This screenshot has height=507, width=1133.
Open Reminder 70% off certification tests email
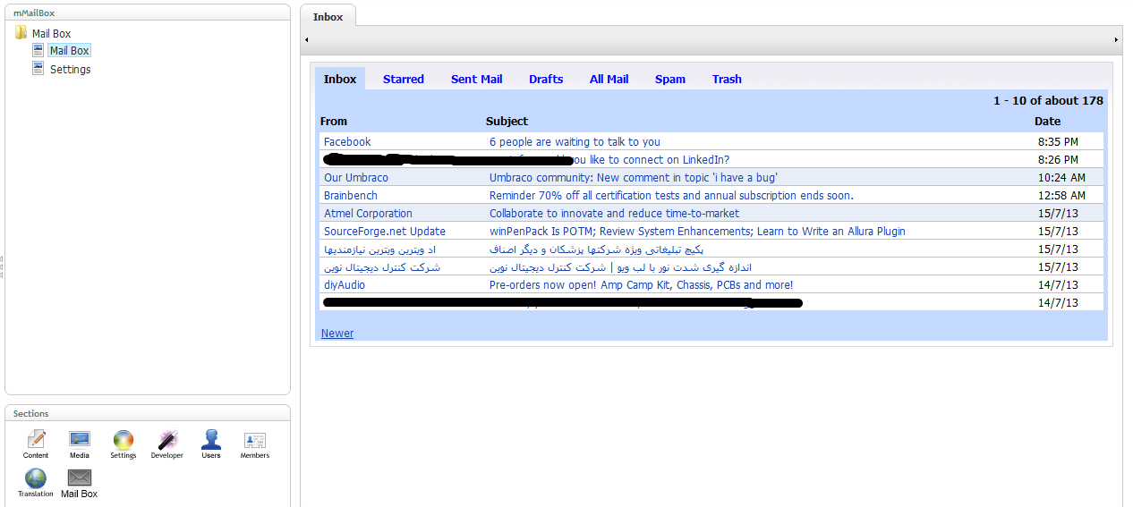pyautogui.click(x=671, y=195)
